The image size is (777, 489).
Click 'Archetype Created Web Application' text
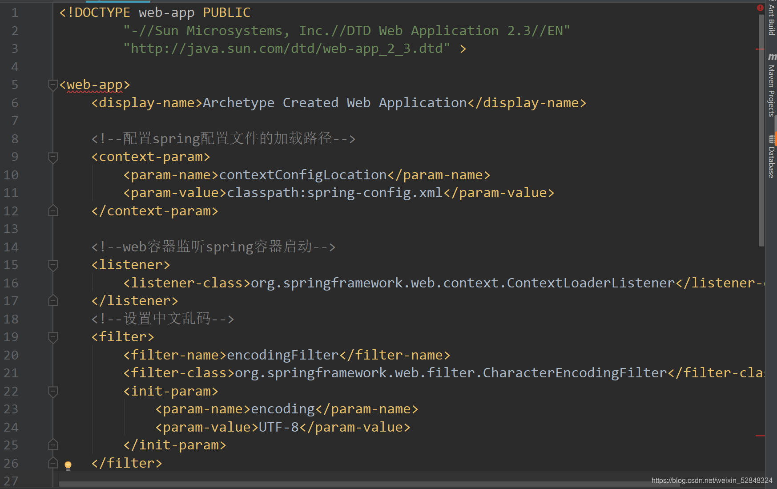click(x=335, y=103)
